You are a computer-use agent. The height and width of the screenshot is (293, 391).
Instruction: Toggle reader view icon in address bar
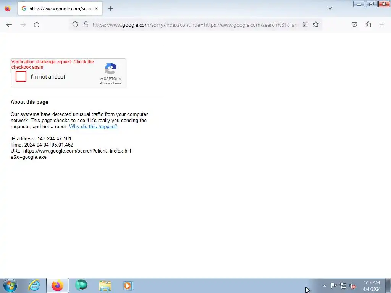[x=305, y=24]
